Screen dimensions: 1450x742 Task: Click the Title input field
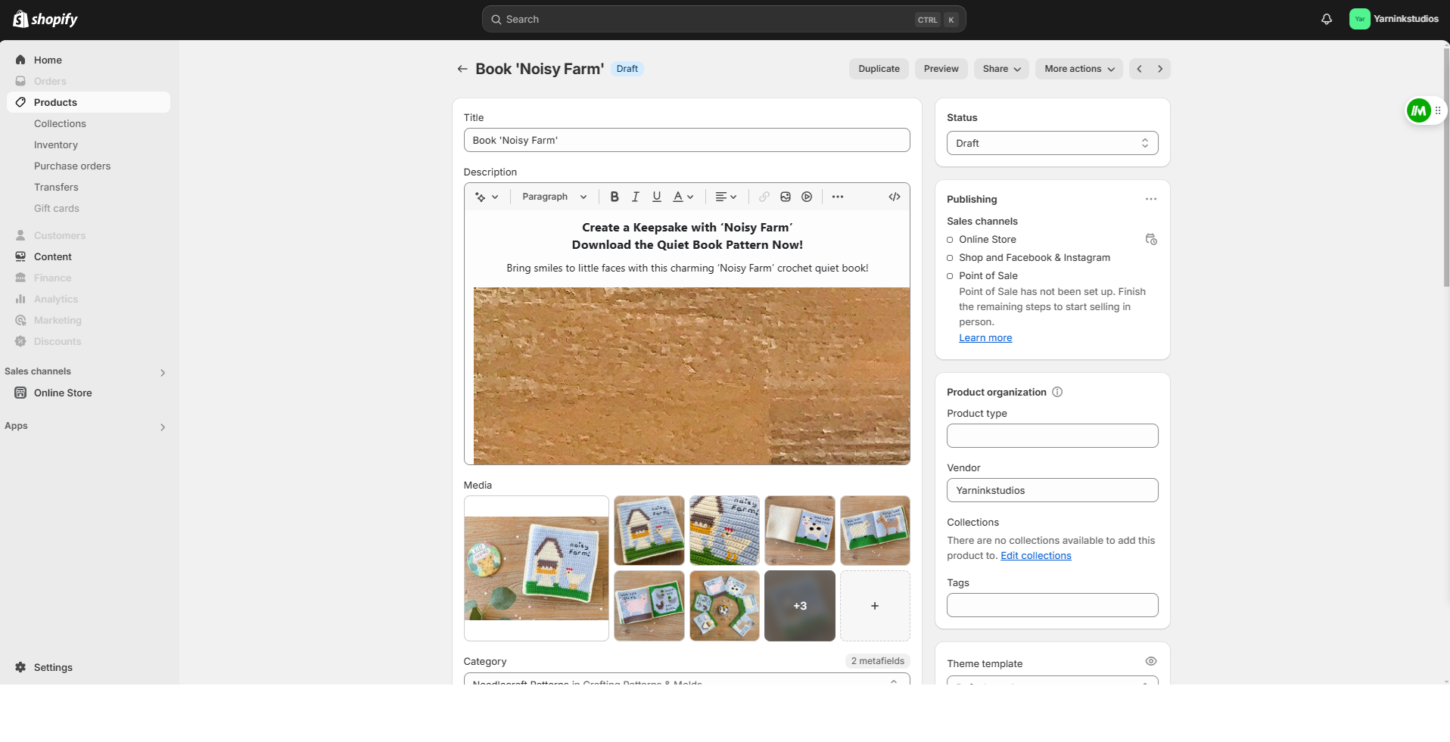[686, 140]
